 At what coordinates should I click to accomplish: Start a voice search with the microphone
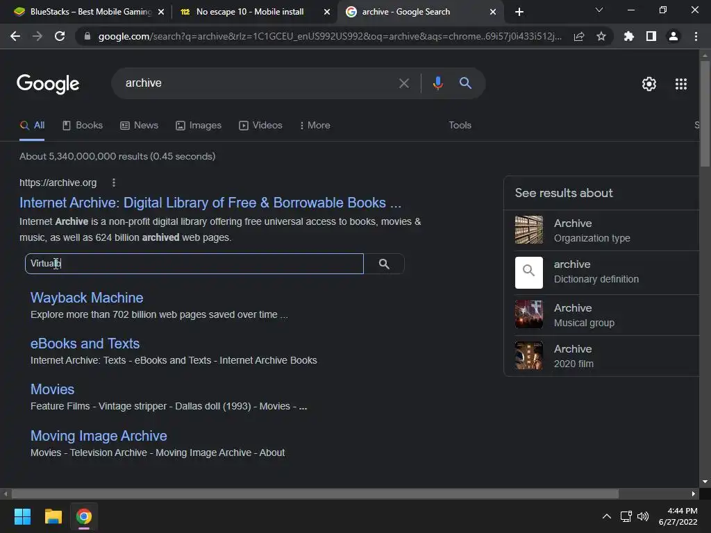point(437,83)
